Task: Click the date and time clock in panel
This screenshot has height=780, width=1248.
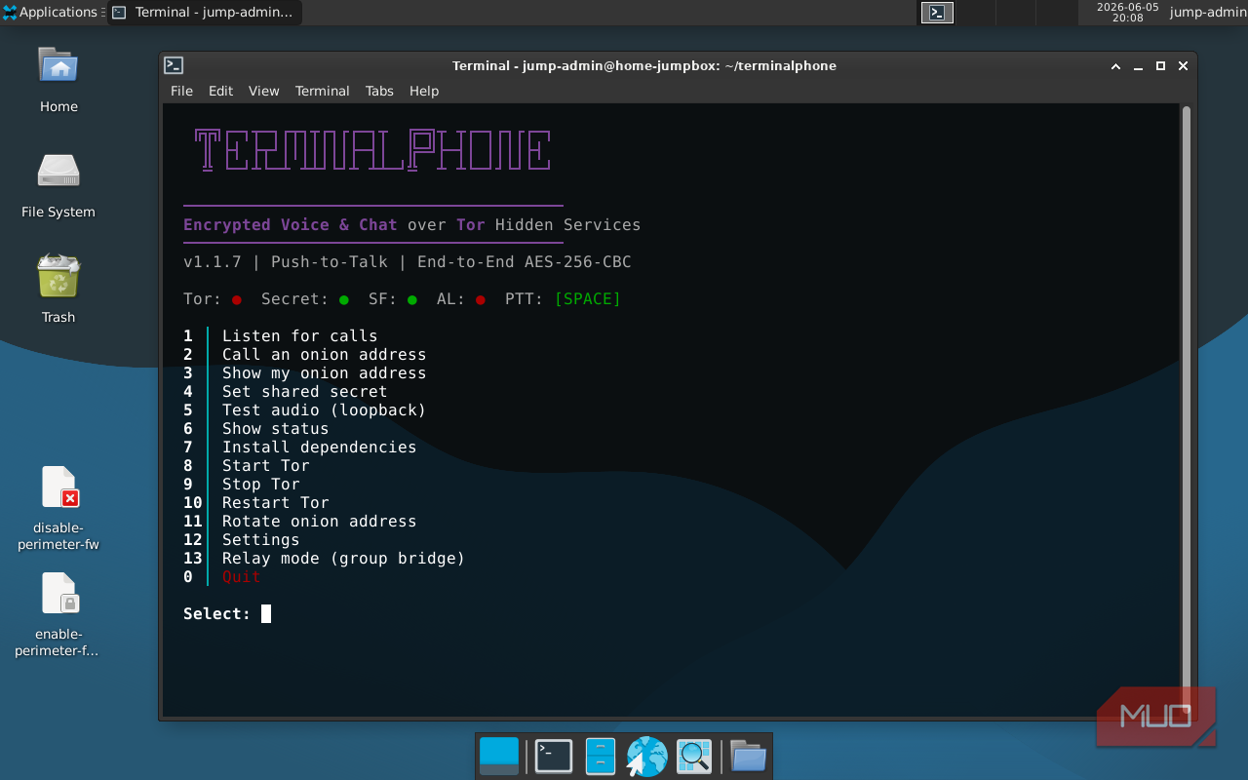Action: point(1127,13)
